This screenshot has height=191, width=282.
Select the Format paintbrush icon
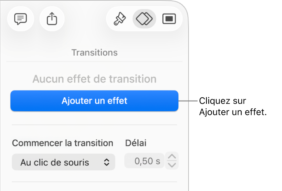click(119, 19)
